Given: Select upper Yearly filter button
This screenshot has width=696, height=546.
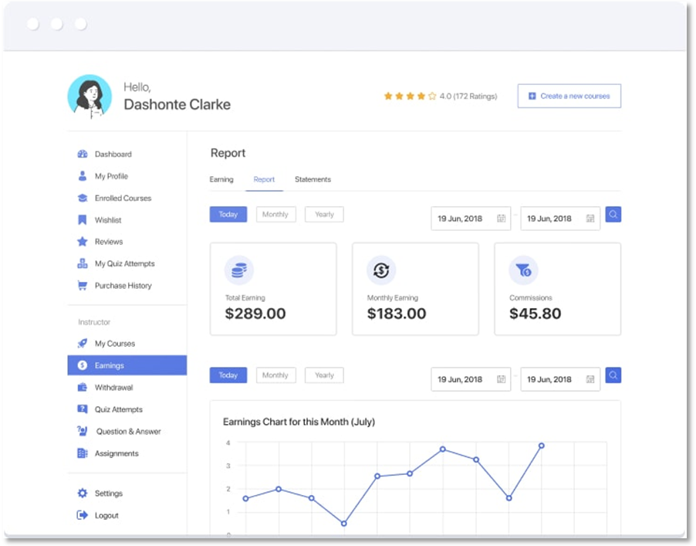Looking at the screenshot, I should [324, 215].
